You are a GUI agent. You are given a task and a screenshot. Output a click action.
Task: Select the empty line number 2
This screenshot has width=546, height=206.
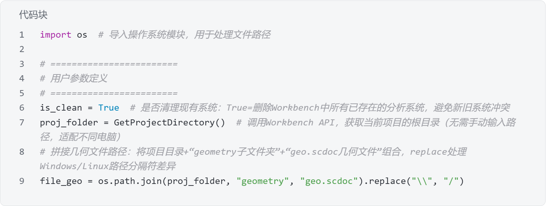click(22, 49)
